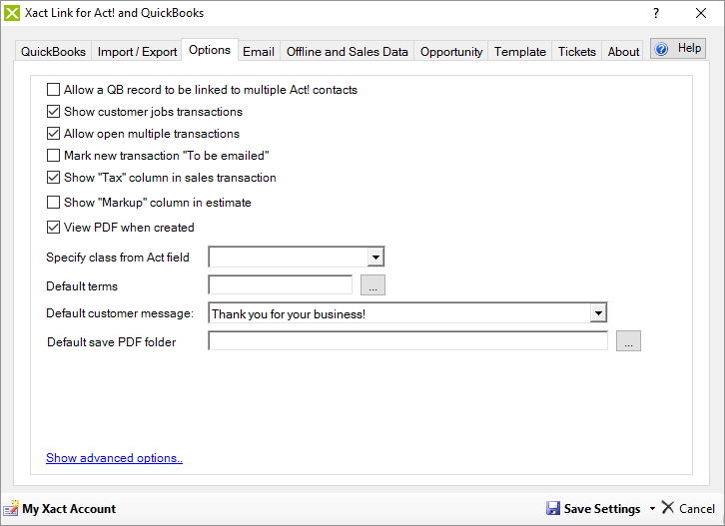Open the Offline and Sales Data tab
Viewport: 725px width, 526px height.
(x=347, y=51)
